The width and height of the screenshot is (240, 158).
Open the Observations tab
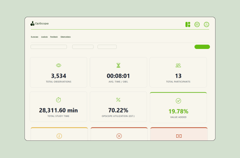coord(66,37)
